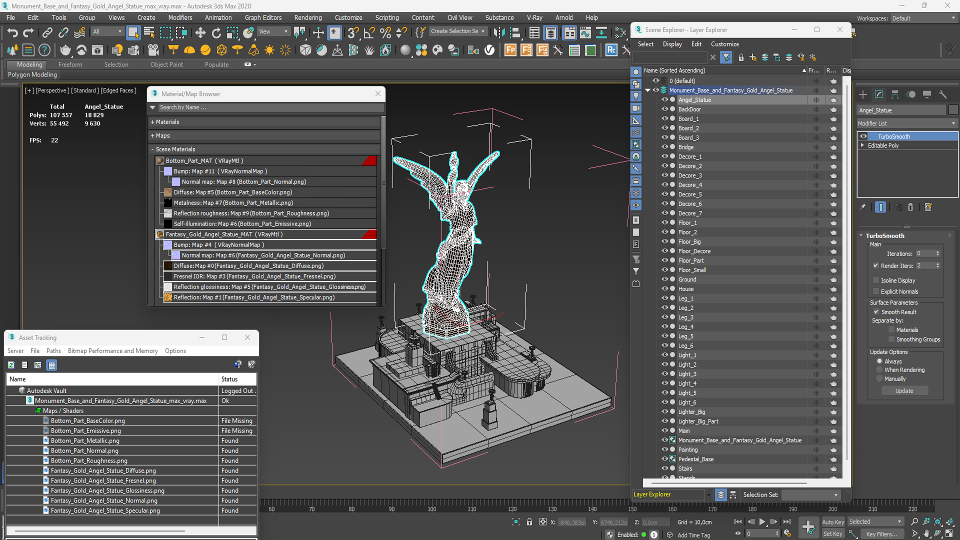Select Fantasy_Gold_Angel_Statue_MAT material row
This screenshot has height=540, width=960.
point(266,234)
